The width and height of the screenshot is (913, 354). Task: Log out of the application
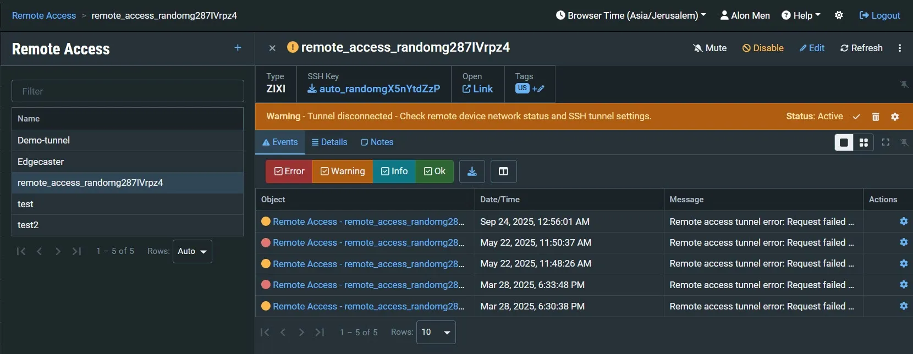[x=879, y=15]
